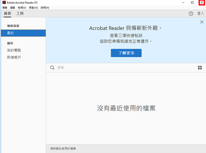The width and height of the screenshot is (206, 153).
Task: Click 新增帳戶 to add an account
Action: pyautogui.click(x=14, y=57)
